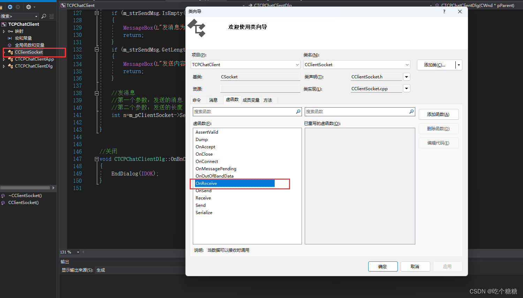Collapse code block at line 138
This screenshot has width=523, height=298.
click(97, 93)
